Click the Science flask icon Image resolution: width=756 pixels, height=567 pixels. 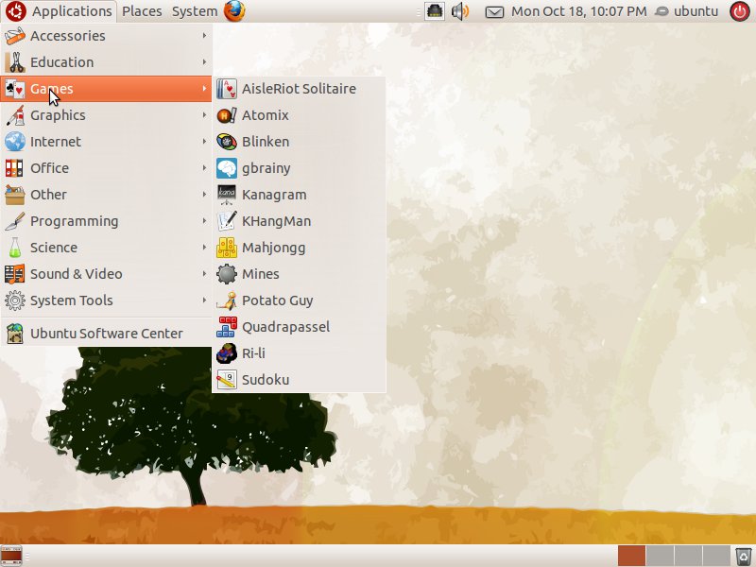coord(15,248)
